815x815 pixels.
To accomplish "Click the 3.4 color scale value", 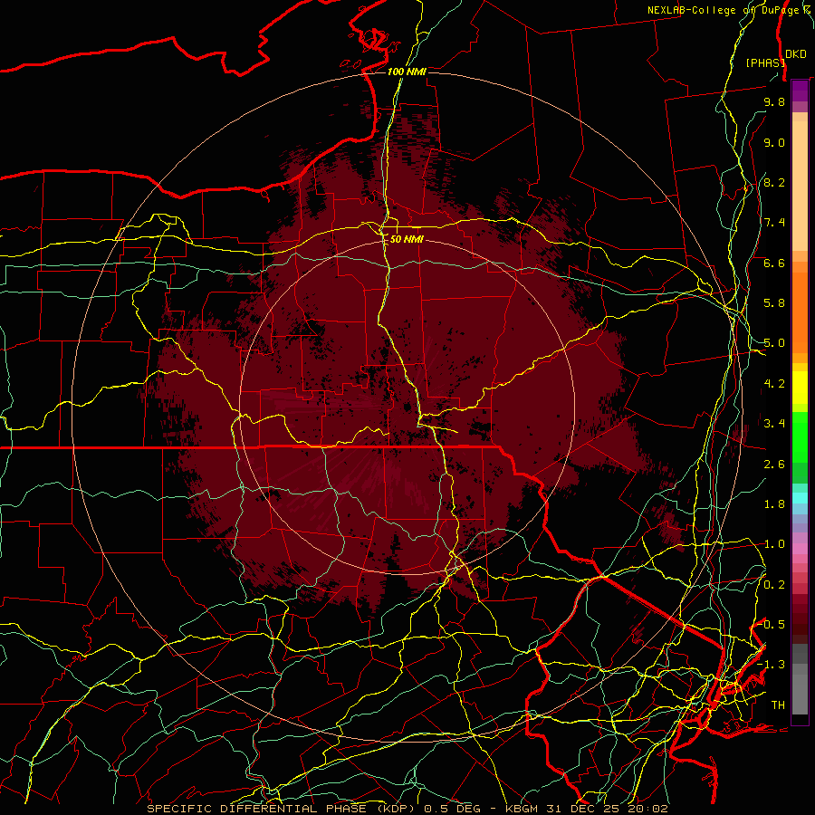I will pos(774,424).
